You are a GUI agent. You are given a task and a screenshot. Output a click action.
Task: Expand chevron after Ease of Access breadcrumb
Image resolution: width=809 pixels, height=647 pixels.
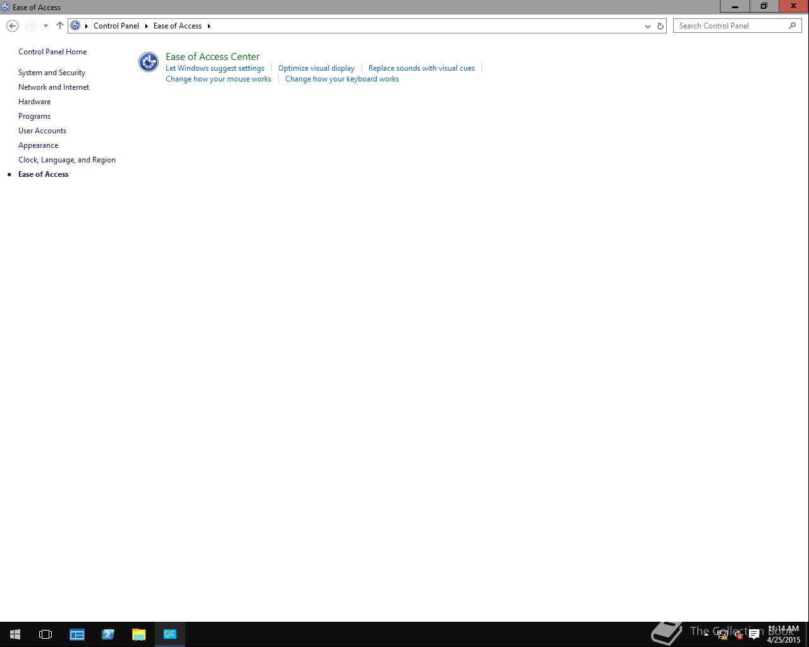pos(209,26)
